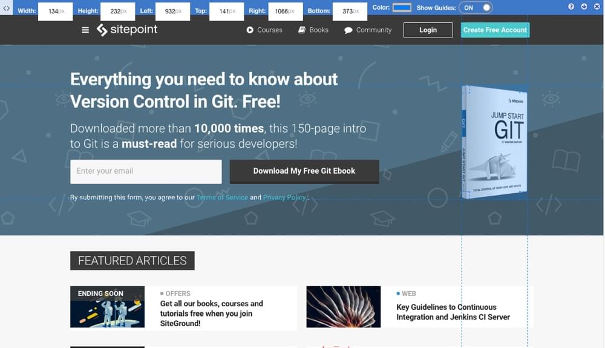Image resolution: width=605 pixels, height=348 pixels.
Task: Click the Height value field
Action: coord(119,11)
